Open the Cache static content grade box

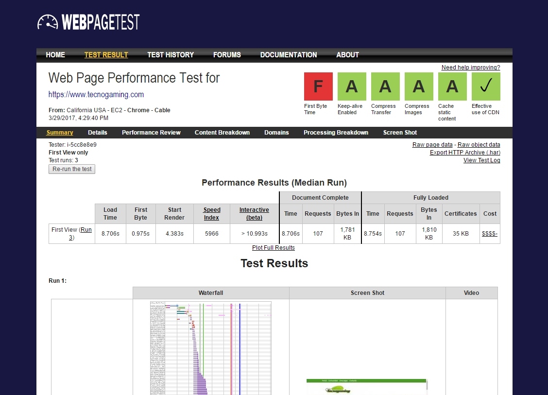point(452,86)
